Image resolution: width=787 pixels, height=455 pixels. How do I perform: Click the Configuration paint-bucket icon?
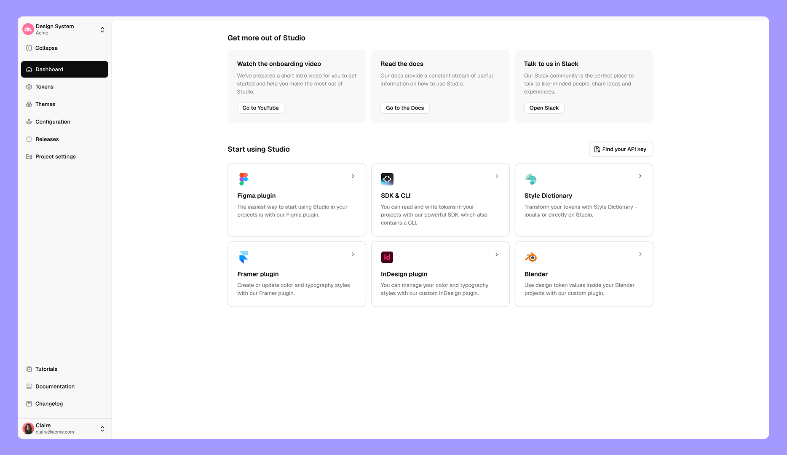click(29, 121)
